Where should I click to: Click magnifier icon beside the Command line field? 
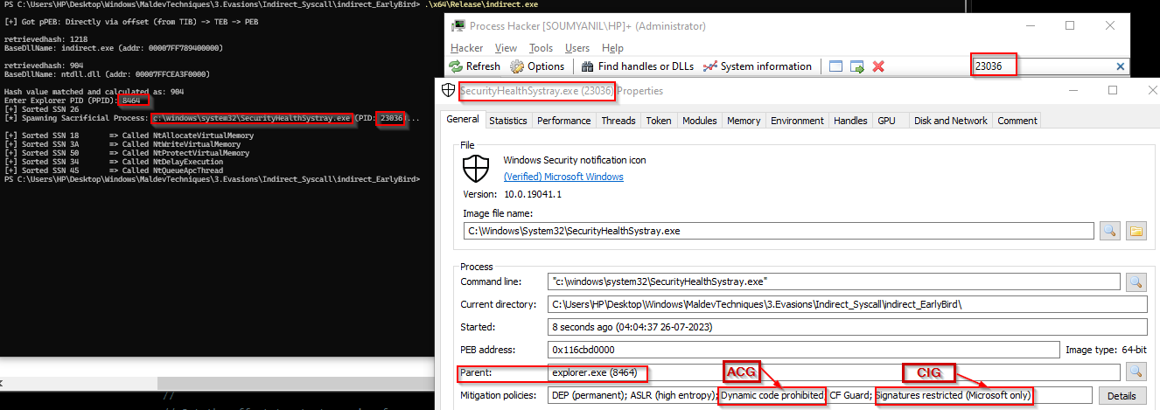coord(1136,281)
